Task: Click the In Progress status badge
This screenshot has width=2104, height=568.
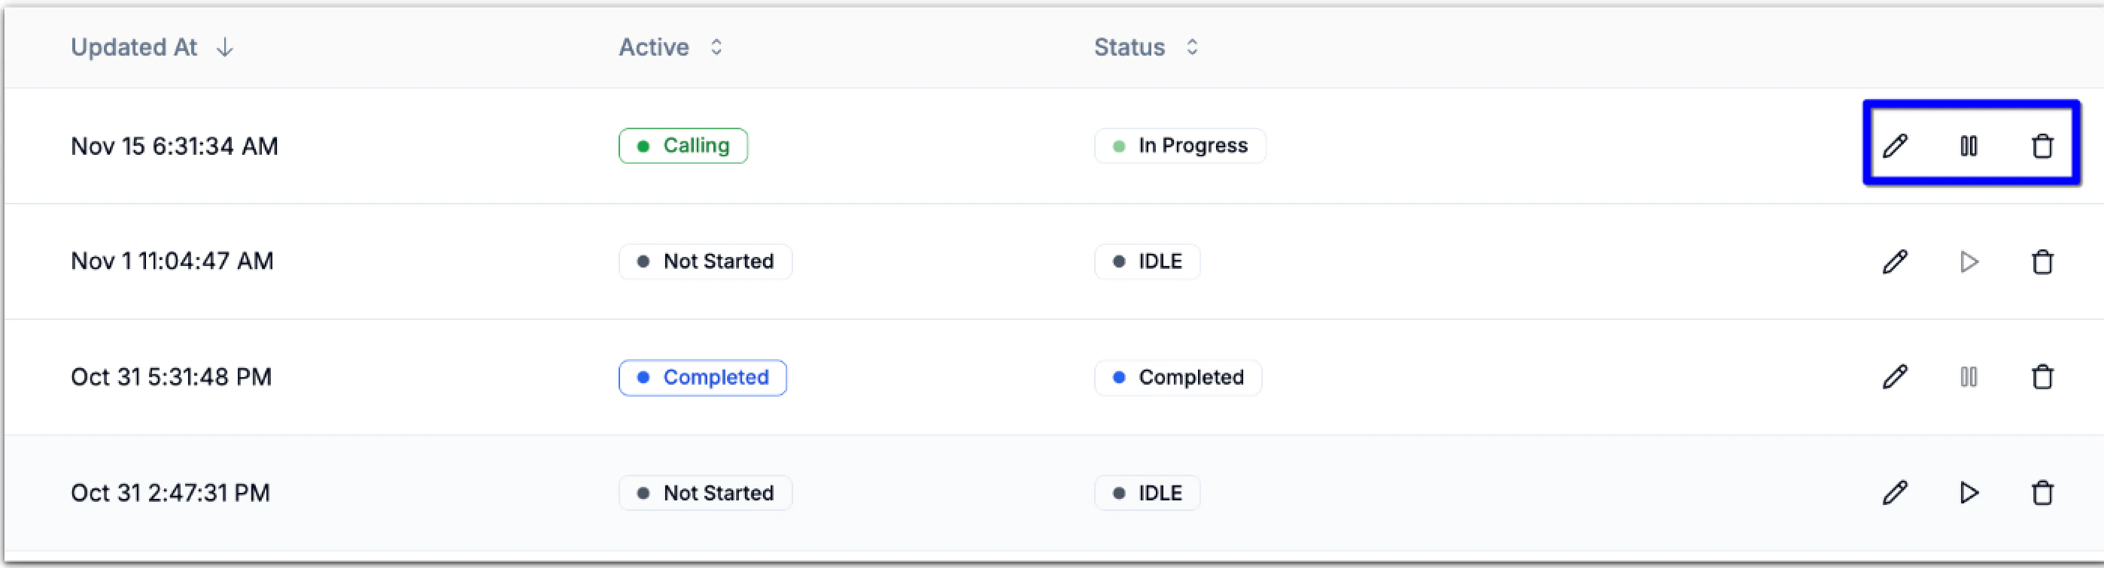Action: (1179, 146)
